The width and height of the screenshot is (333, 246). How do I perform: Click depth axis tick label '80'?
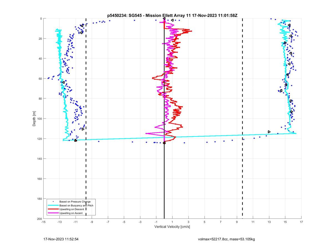[40, 99]
